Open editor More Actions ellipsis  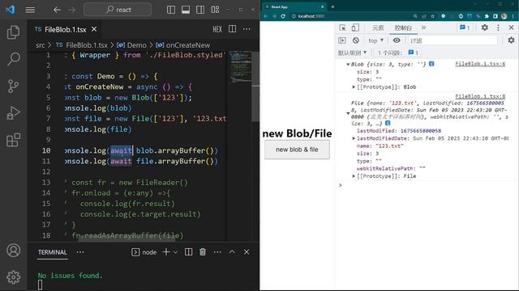click(247, 29)
